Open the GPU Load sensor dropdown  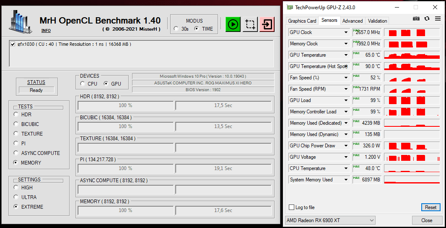pyautogui.click(x=346, y=100)
